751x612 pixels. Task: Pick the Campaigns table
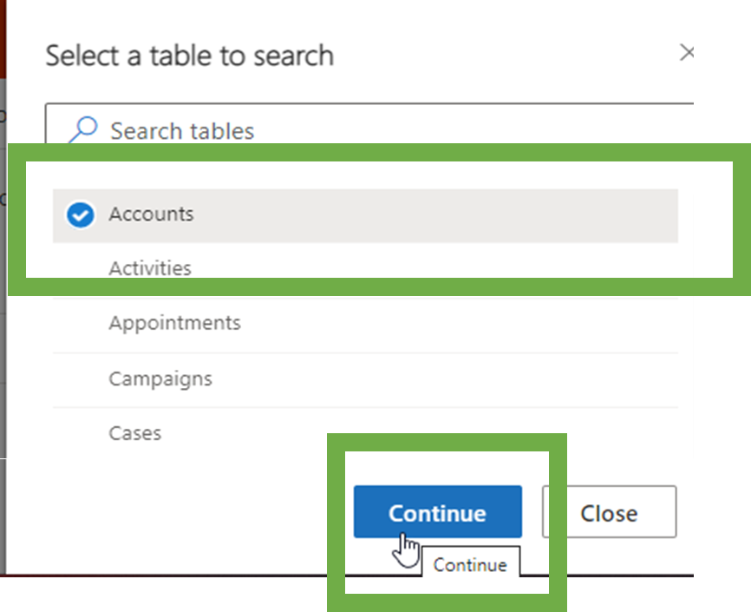160,378
